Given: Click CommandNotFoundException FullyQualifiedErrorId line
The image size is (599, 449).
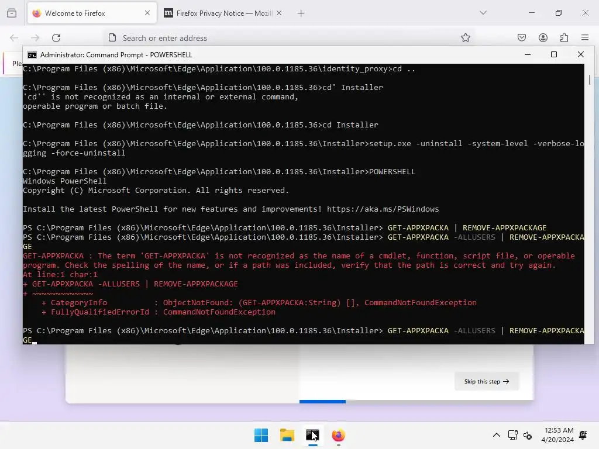Looking at the screenshot, I should tap(159, 312).
